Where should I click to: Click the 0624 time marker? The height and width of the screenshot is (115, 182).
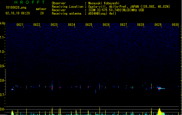tap(71, 25)
